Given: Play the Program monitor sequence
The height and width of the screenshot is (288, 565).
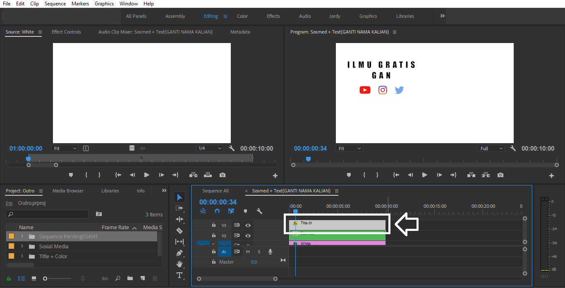Looking at the screenshot, I should click(424, 175).
